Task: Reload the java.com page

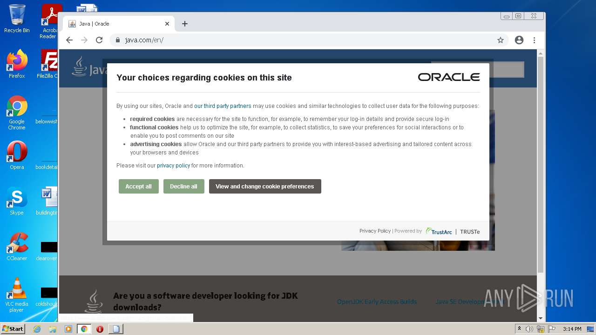Action: pos(99,40)
